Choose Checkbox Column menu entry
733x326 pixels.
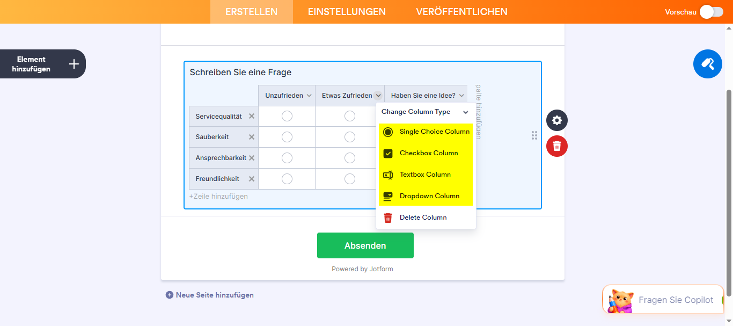pos(426,153)
